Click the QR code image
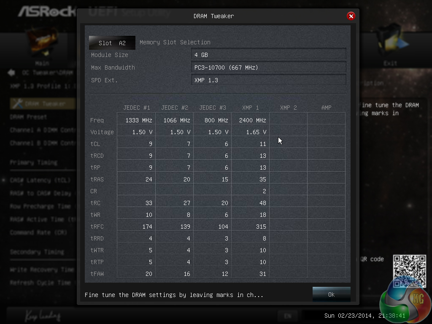Viewport: 432px width, 324px height. pyautogui.click(x=409, y=271)
